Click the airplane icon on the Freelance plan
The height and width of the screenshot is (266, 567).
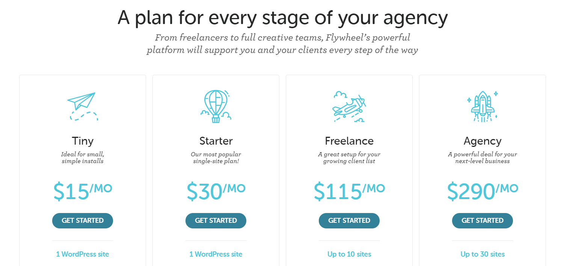349,107
